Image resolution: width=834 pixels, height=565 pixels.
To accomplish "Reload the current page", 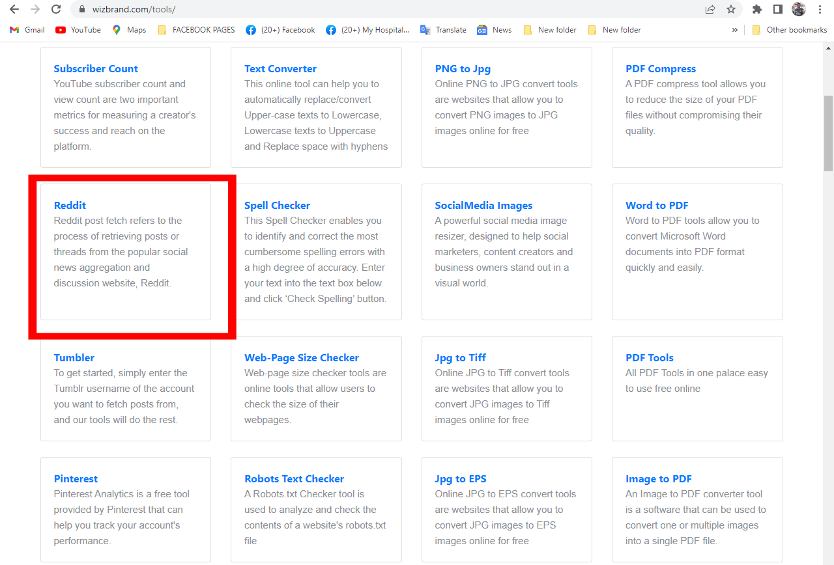I will pyautogui.click(x=55, y=9).
